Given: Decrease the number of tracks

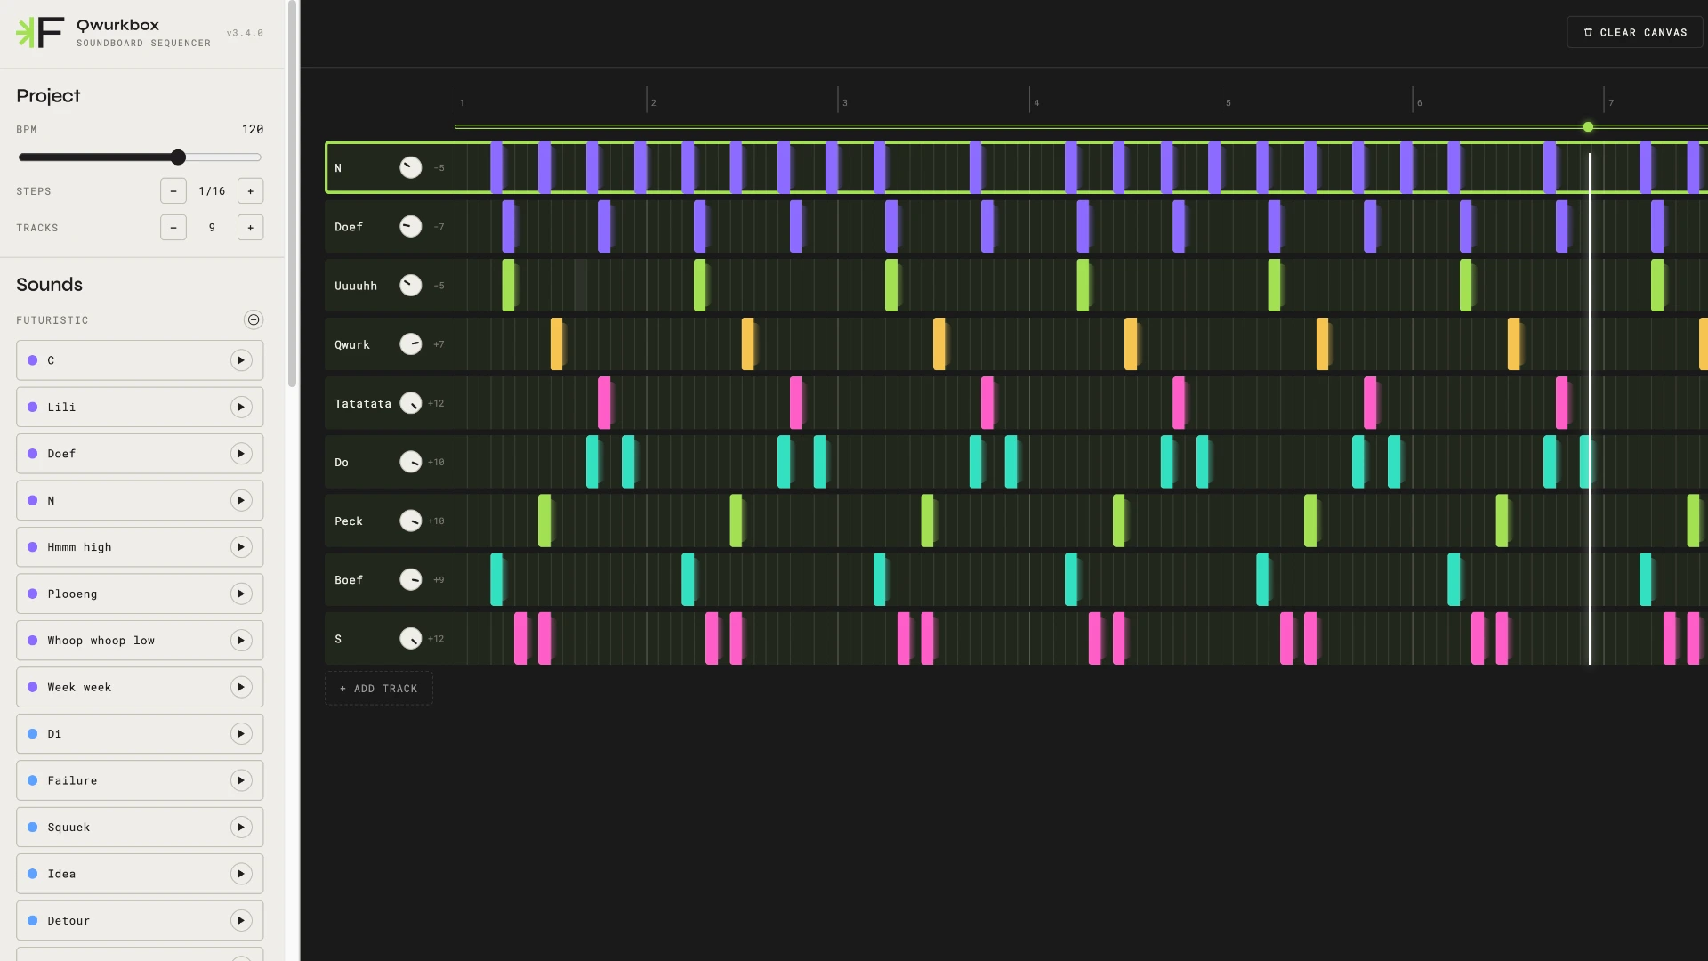Looking at the screenshot, I should tap(173, 228).
